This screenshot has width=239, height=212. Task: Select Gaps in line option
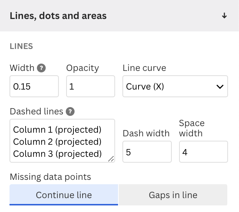173,195
